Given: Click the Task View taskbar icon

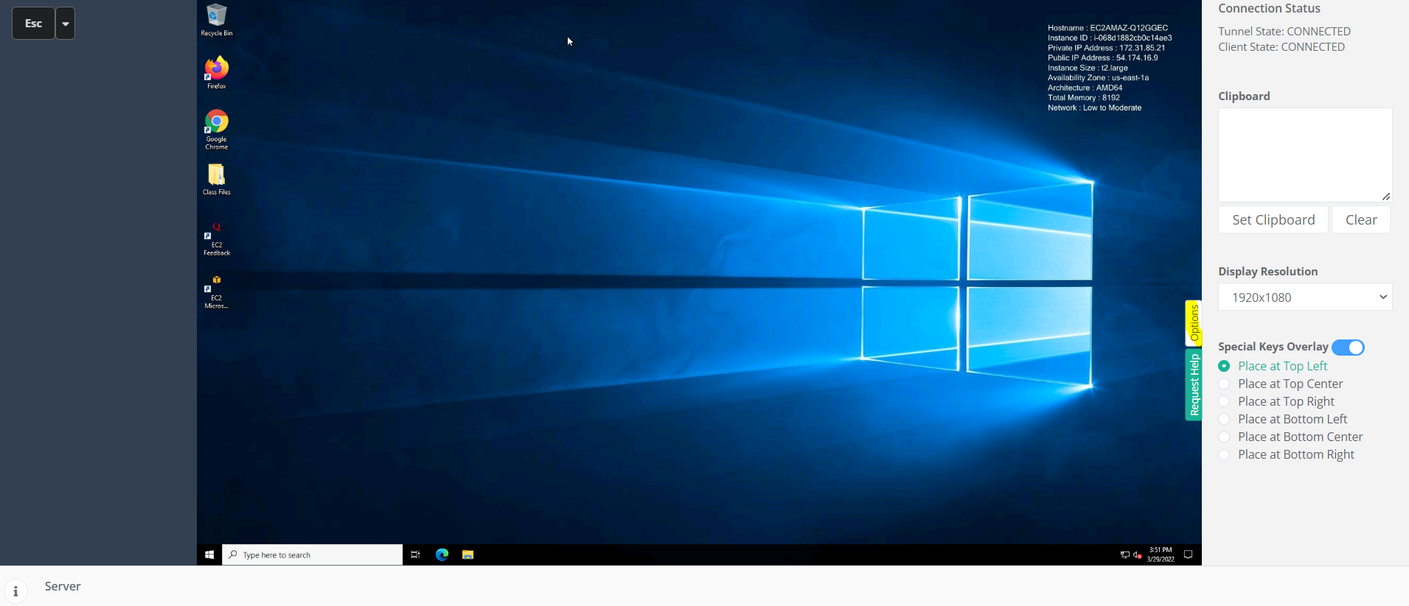Looking at the screenshot, I should 415,554.
